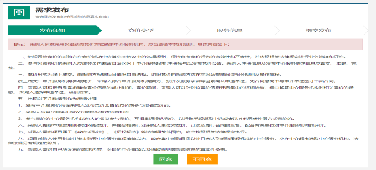Click item 1 没有中介服务机构 参与报名竞价
The width and height of the screenshot is (376, 170).
(95, 105)
